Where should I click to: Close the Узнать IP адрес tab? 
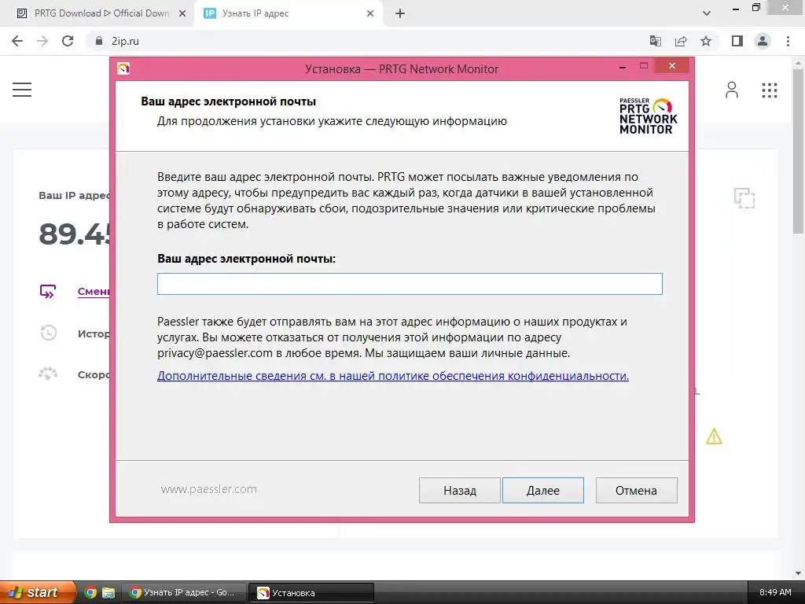coord(370,14)
